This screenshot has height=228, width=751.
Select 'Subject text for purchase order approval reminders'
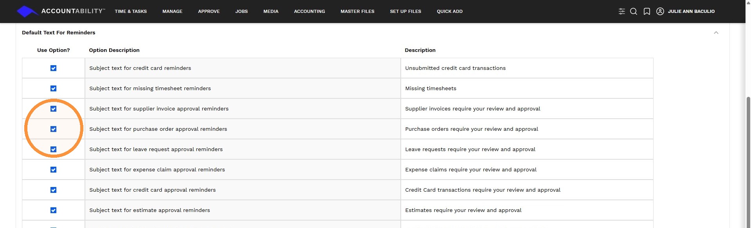(x=158, y=129)
